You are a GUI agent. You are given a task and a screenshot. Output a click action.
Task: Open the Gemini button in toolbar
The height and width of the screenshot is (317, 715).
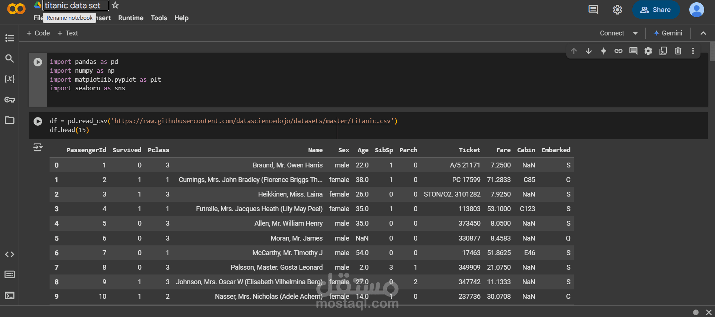click(668, 33)
